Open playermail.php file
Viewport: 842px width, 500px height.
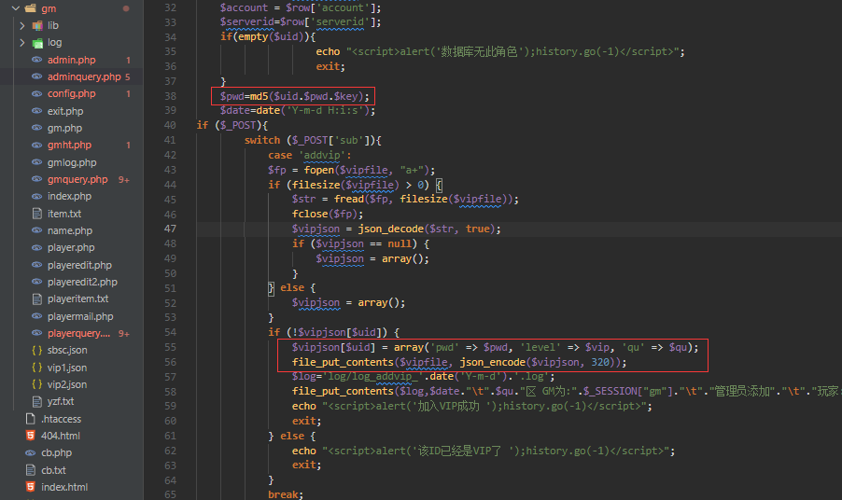pos(80,316)
